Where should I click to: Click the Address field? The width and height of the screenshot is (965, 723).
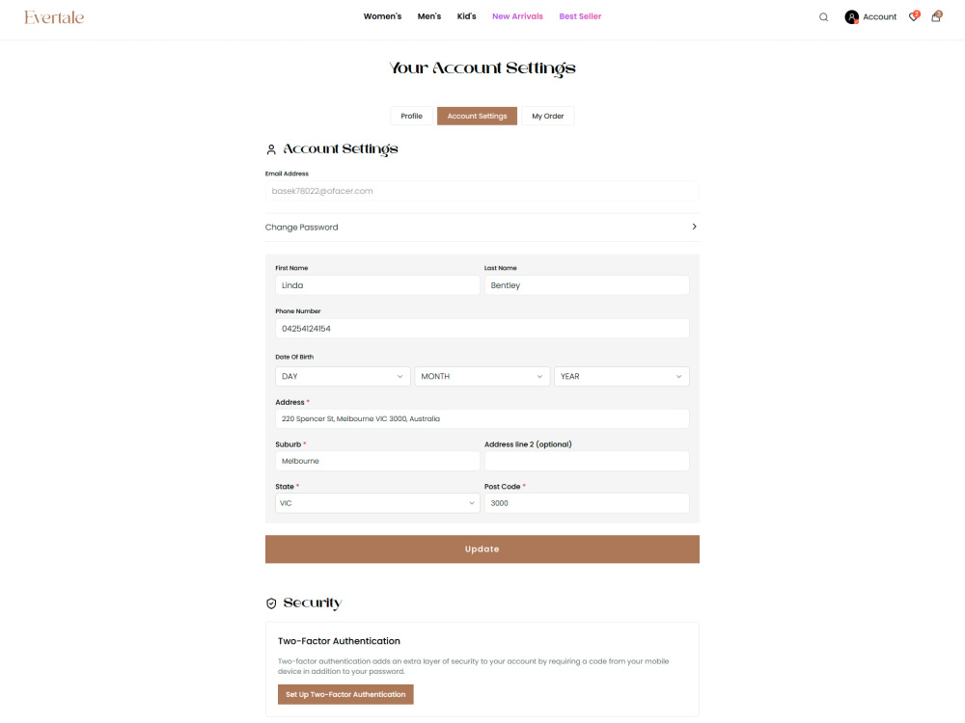click(482, 418)
